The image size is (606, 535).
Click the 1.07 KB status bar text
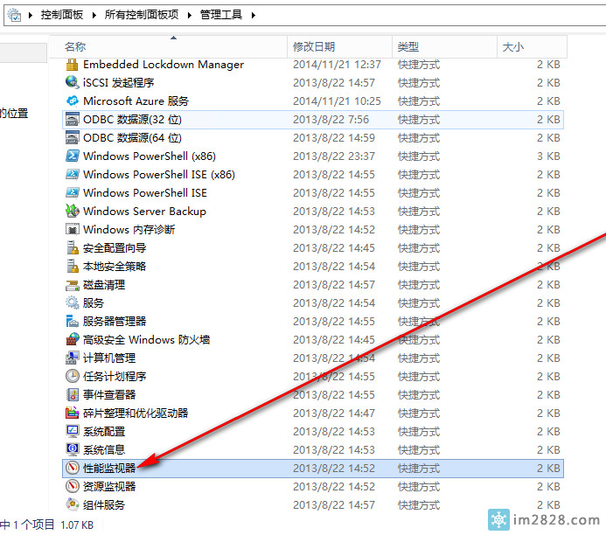[77, 525]
